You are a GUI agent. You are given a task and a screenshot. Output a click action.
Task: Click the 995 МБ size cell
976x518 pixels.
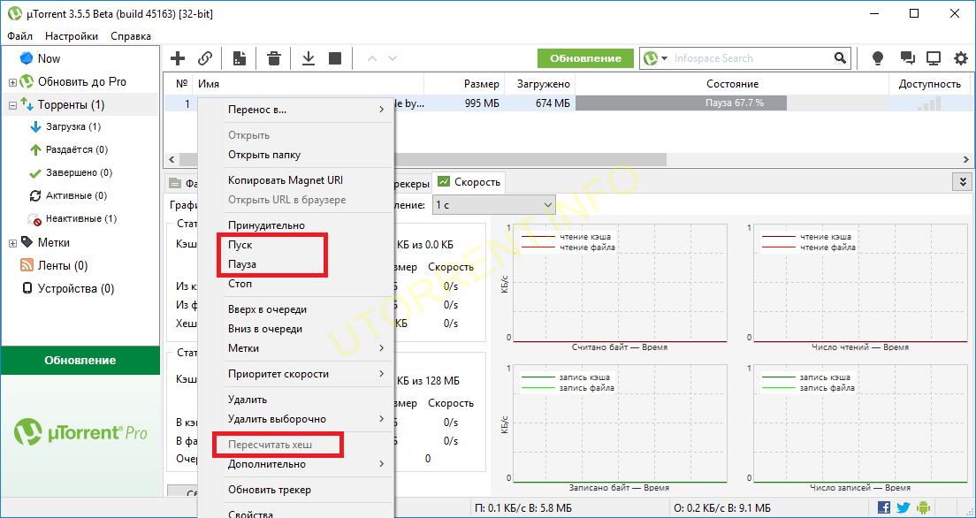[482, 103]
